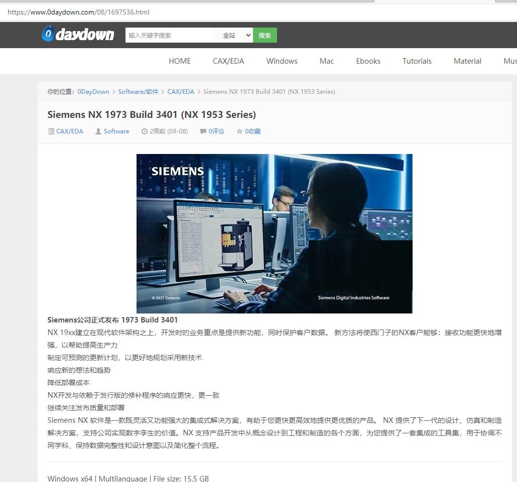Click the author person icon
Screen dimensions: 517x482
(98, 131)
